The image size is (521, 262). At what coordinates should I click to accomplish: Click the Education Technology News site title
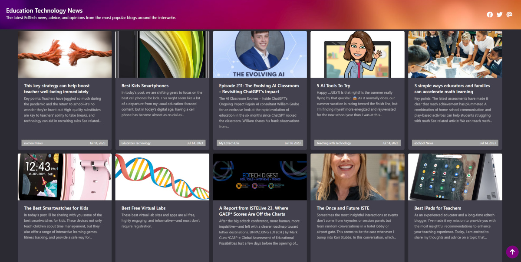click(44, 10)
